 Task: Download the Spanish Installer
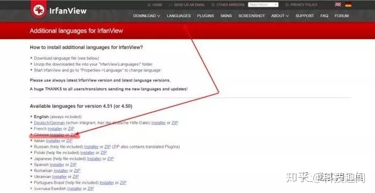coord(57,165)
